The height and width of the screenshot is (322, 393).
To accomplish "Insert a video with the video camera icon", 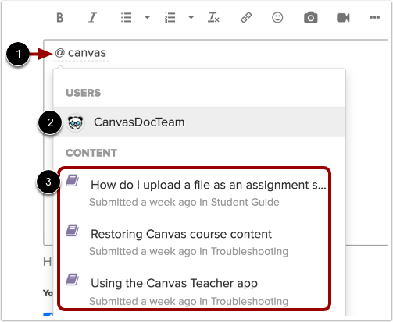I will [343, 18].
